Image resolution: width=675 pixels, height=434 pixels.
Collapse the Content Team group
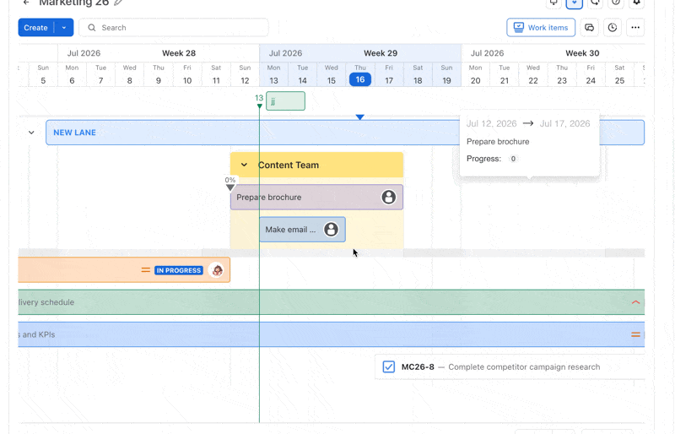(x=244, y=165)
